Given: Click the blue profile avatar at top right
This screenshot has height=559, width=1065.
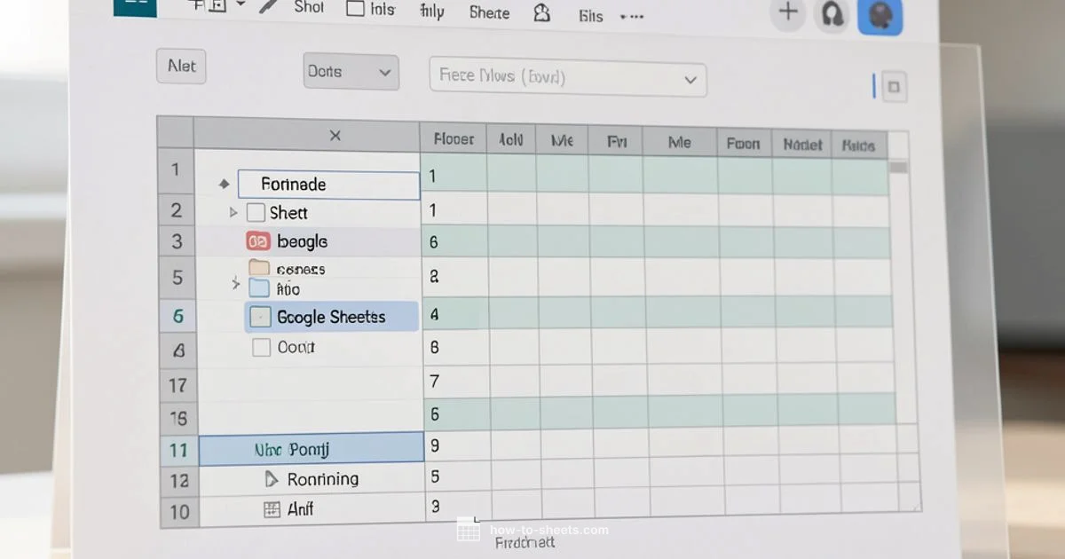Looking at the screenshot, I should click(x=880, y=15).
